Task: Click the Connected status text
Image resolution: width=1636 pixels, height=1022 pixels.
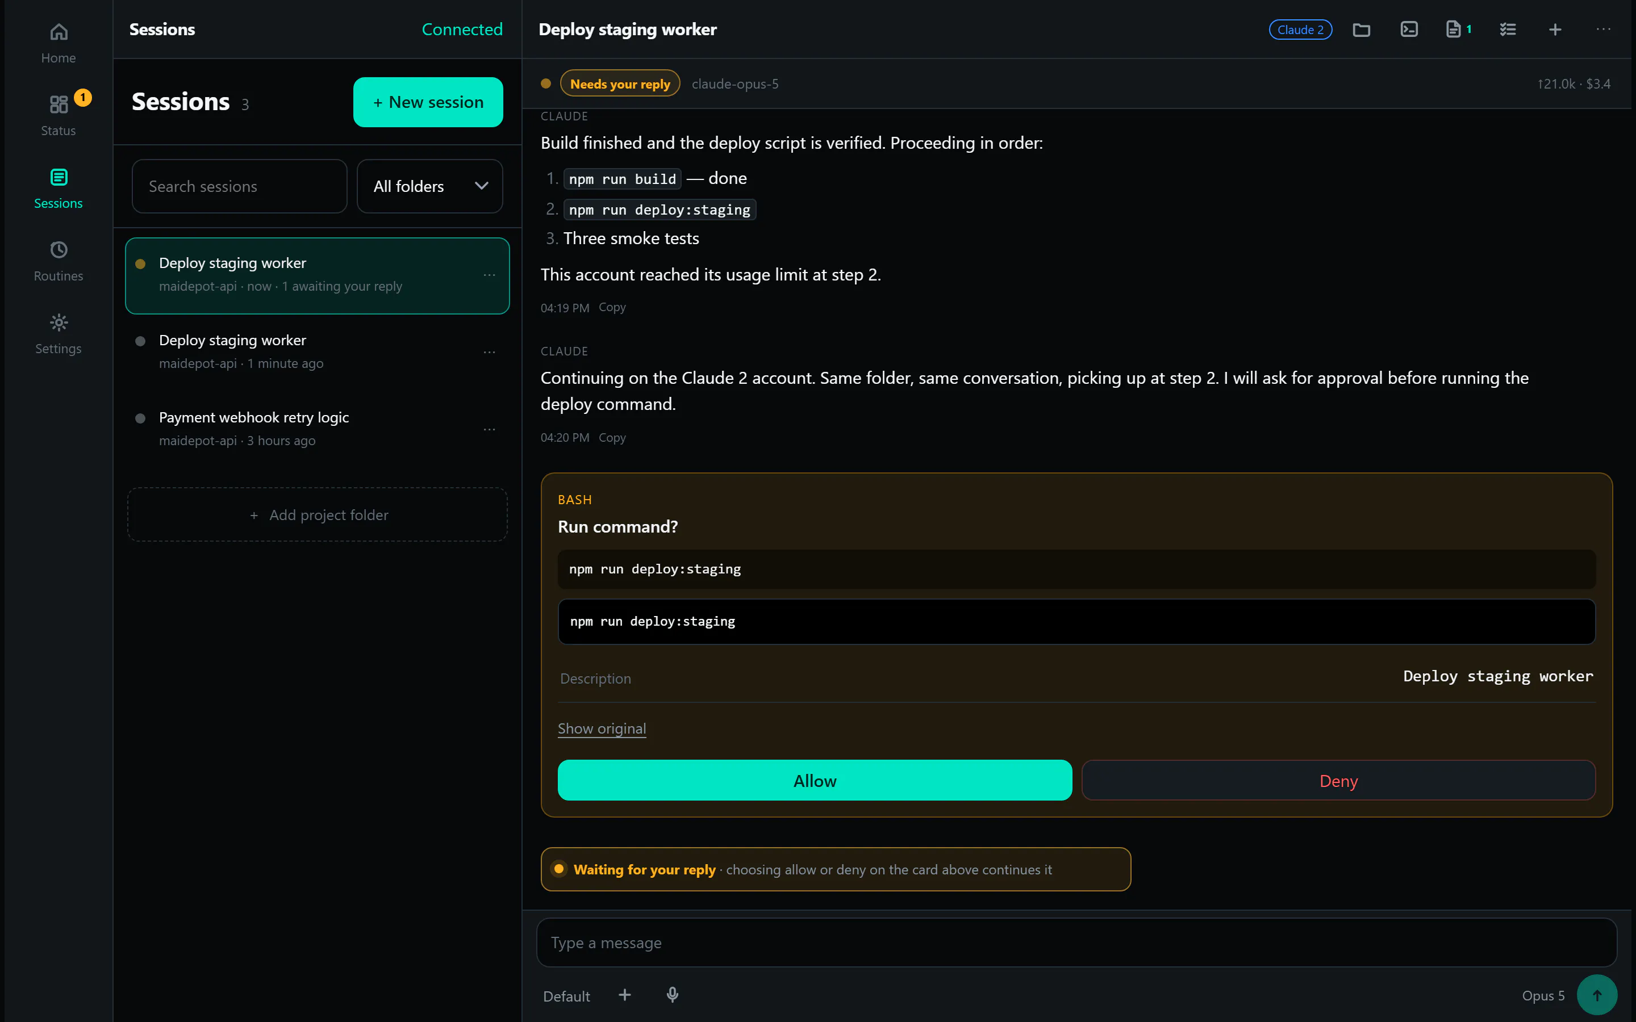Action: 462,30
